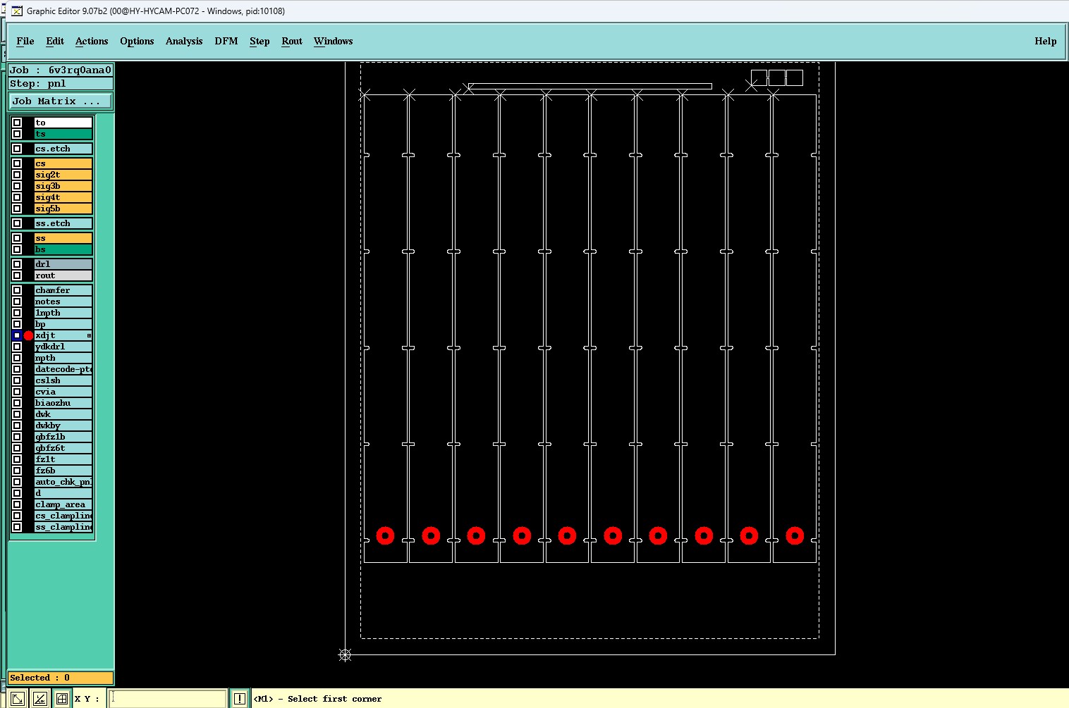The image size is (1069, 708).
Task: Select the sig3b layer name
Action: (x=63, y=186)
